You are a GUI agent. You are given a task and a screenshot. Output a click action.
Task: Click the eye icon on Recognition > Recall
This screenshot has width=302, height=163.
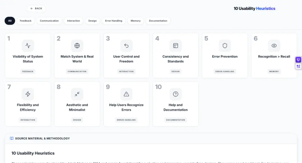point(274,46)
